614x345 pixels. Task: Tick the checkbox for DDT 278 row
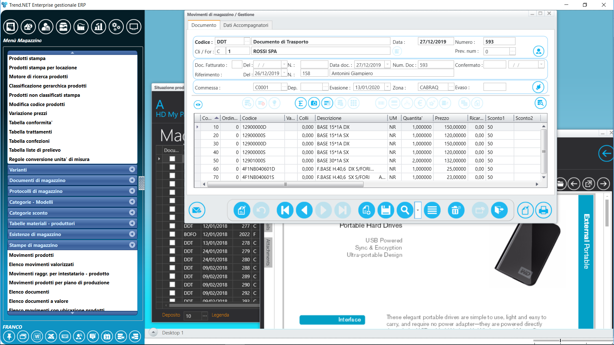172,243
